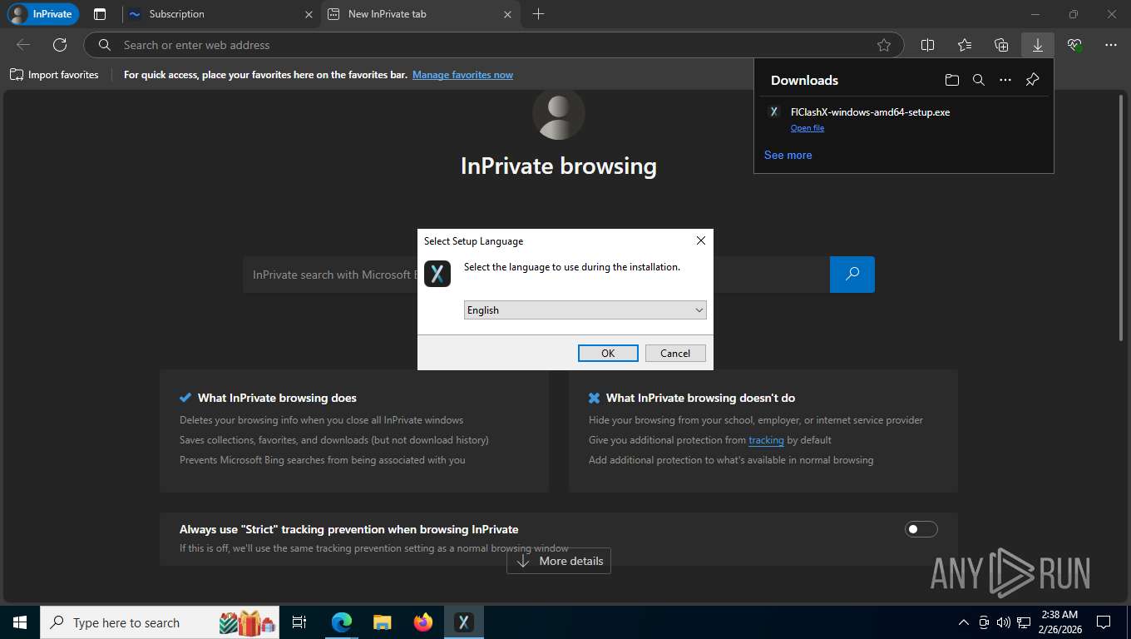
Task: Click taskbar search box
Action: tap(161, 622)
